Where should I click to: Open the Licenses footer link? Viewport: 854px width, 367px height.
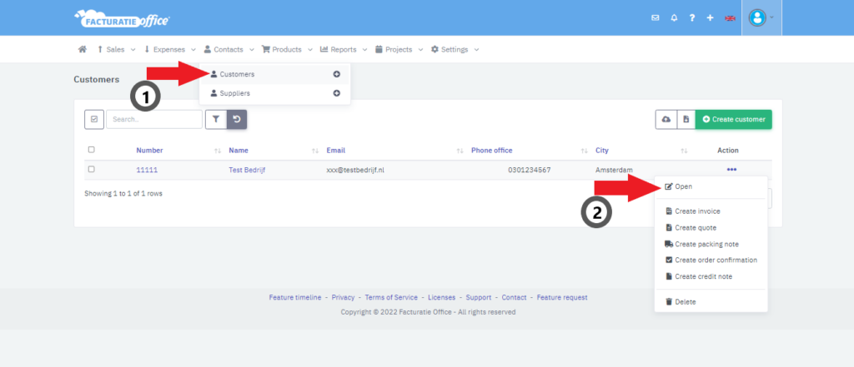(x=442, y=297)
